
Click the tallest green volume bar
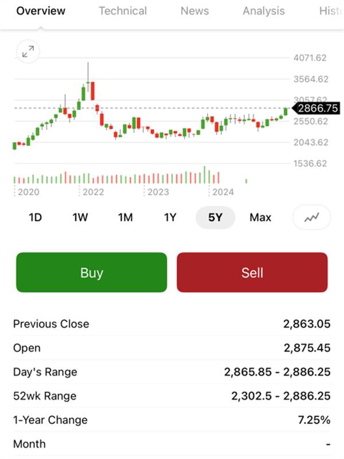pos(205,175)
